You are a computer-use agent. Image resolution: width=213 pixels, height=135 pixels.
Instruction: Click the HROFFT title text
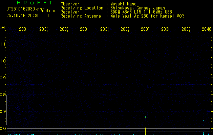point(31,3)
